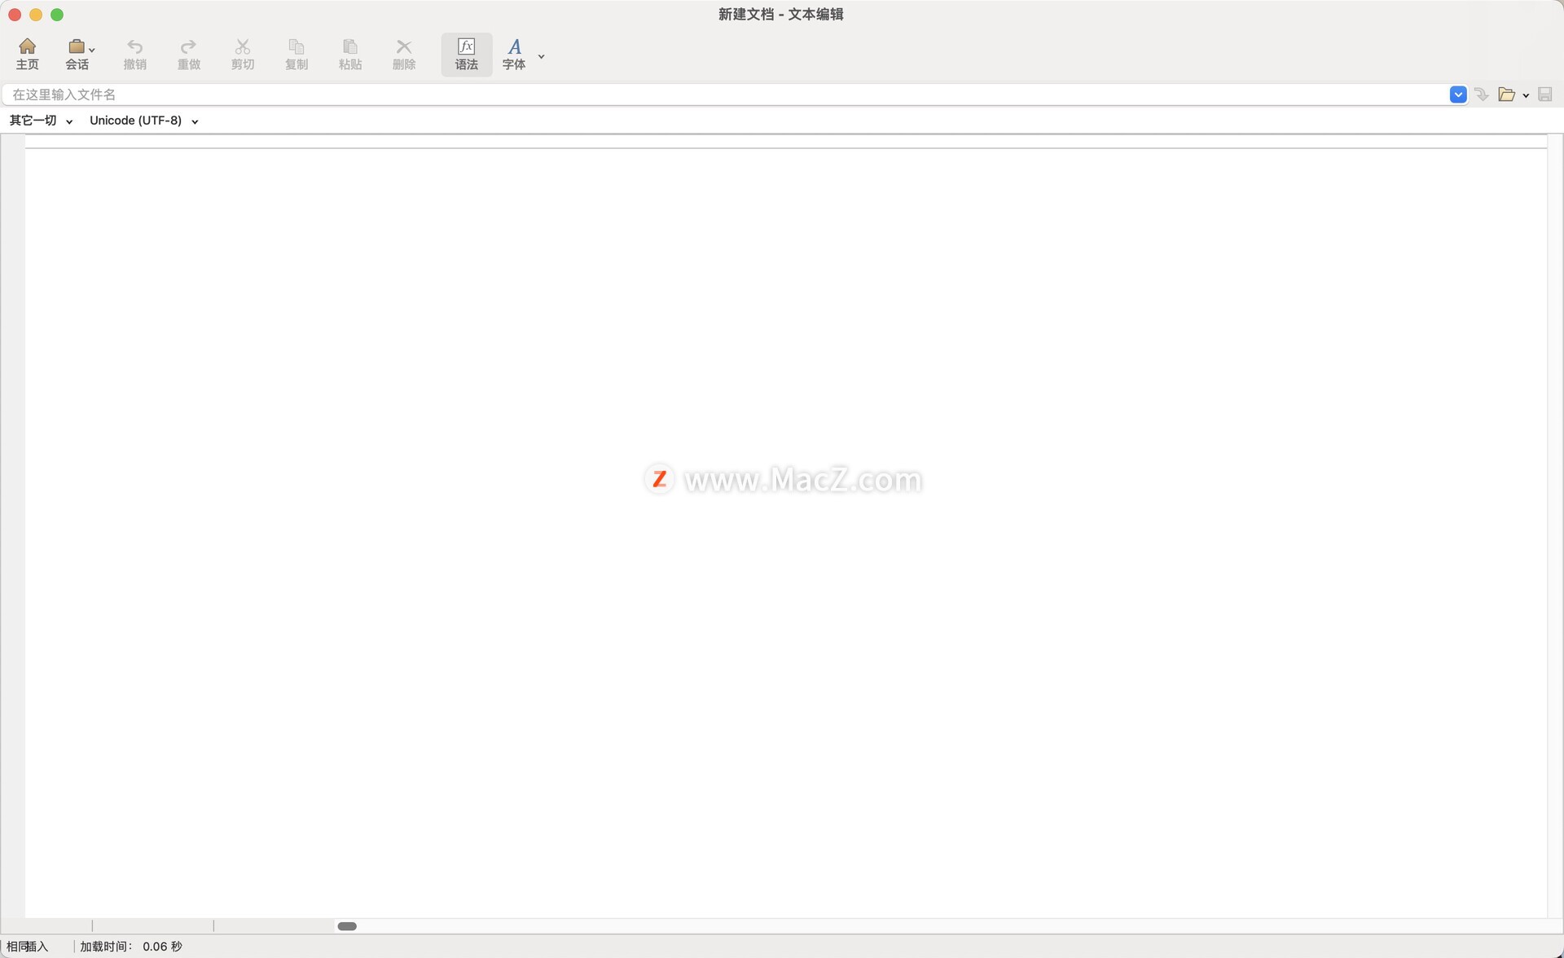Click the file name input field
Viewport: 1564px width, 958px height.
(x=725, y=94)
